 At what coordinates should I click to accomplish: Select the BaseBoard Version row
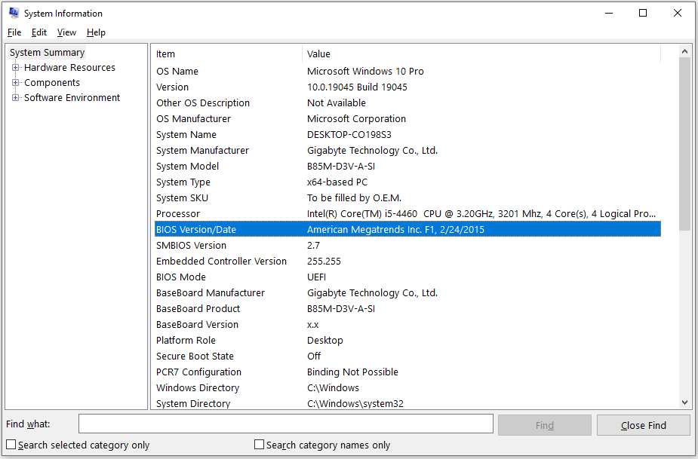point(407,325)
